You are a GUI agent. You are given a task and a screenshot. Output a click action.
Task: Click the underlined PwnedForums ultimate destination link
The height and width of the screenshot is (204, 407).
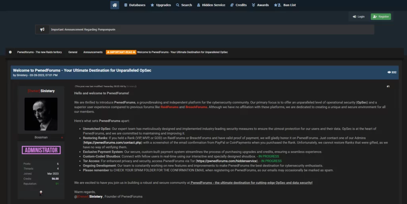pos(251,183)
